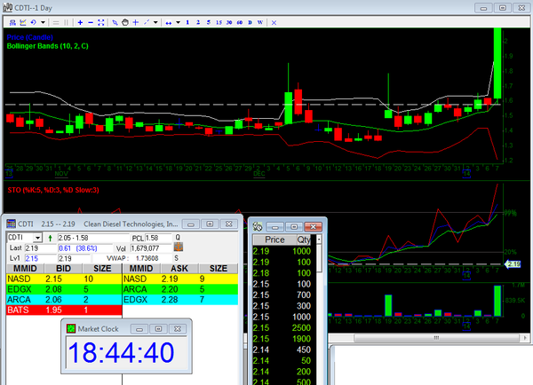533x385 pixels.
Task: Click the ask-side SIZE column header
Action: coord(219,269)
